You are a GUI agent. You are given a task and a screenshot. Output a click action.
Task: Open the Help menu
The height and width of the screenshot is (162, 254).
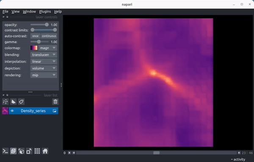pyautogui.click(x=58, y=11)
